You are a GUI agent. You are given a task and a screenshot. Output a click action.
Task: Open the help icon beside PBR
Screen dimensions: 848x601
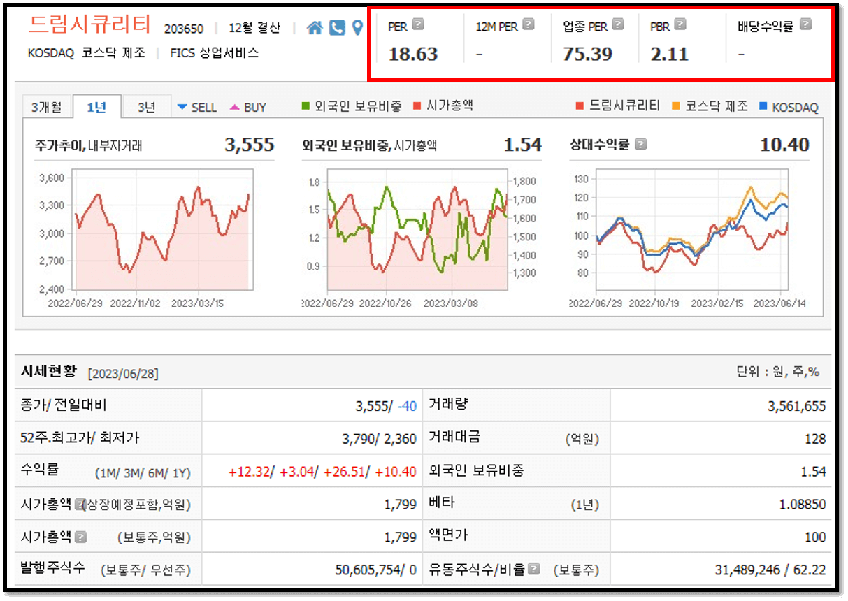pos(680,24)
